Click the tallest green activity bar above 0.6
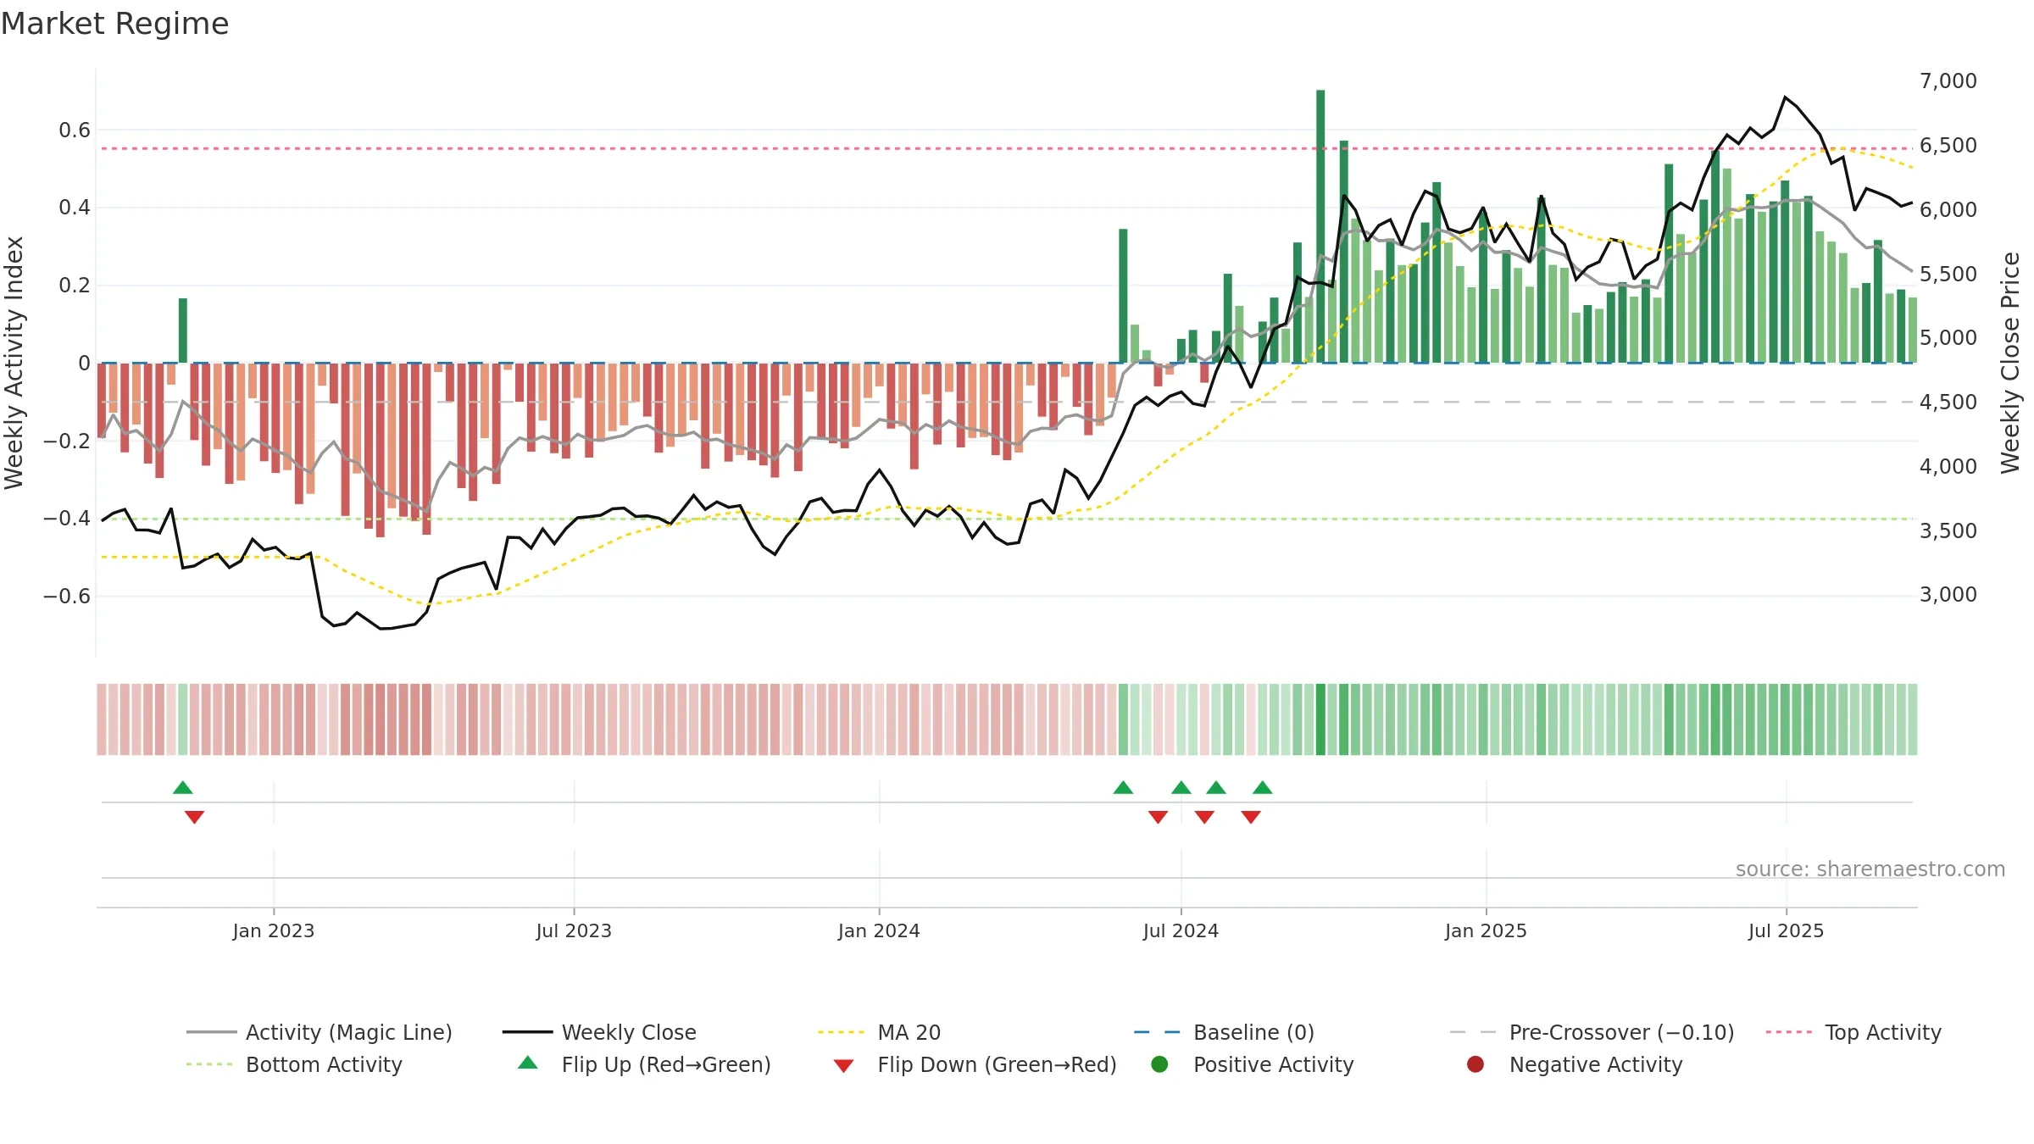This screenshot has height=1144, width=2034. [x=1320, y=226]
